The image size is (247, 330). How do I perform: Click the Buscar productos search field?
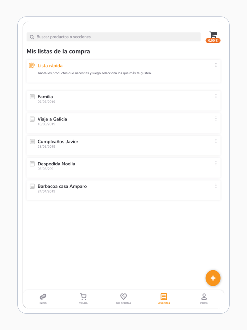pyautogui.click(x=114, y=37)
